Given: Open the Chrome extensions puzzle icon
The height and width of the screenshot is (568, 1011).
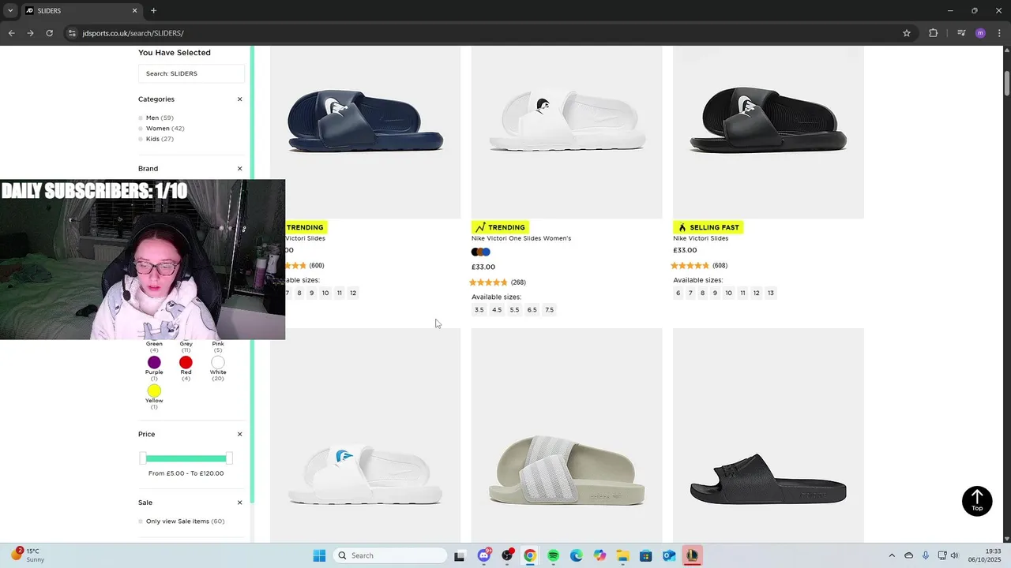Looking at the screenshot, I should tap(933, 33).
